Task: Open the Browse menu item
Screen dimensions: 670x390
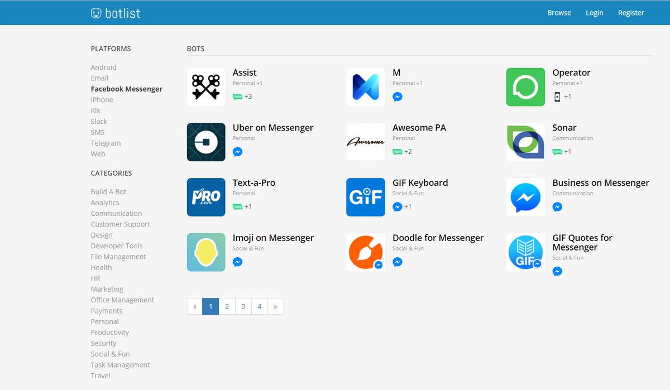Action: pos(559,13)
